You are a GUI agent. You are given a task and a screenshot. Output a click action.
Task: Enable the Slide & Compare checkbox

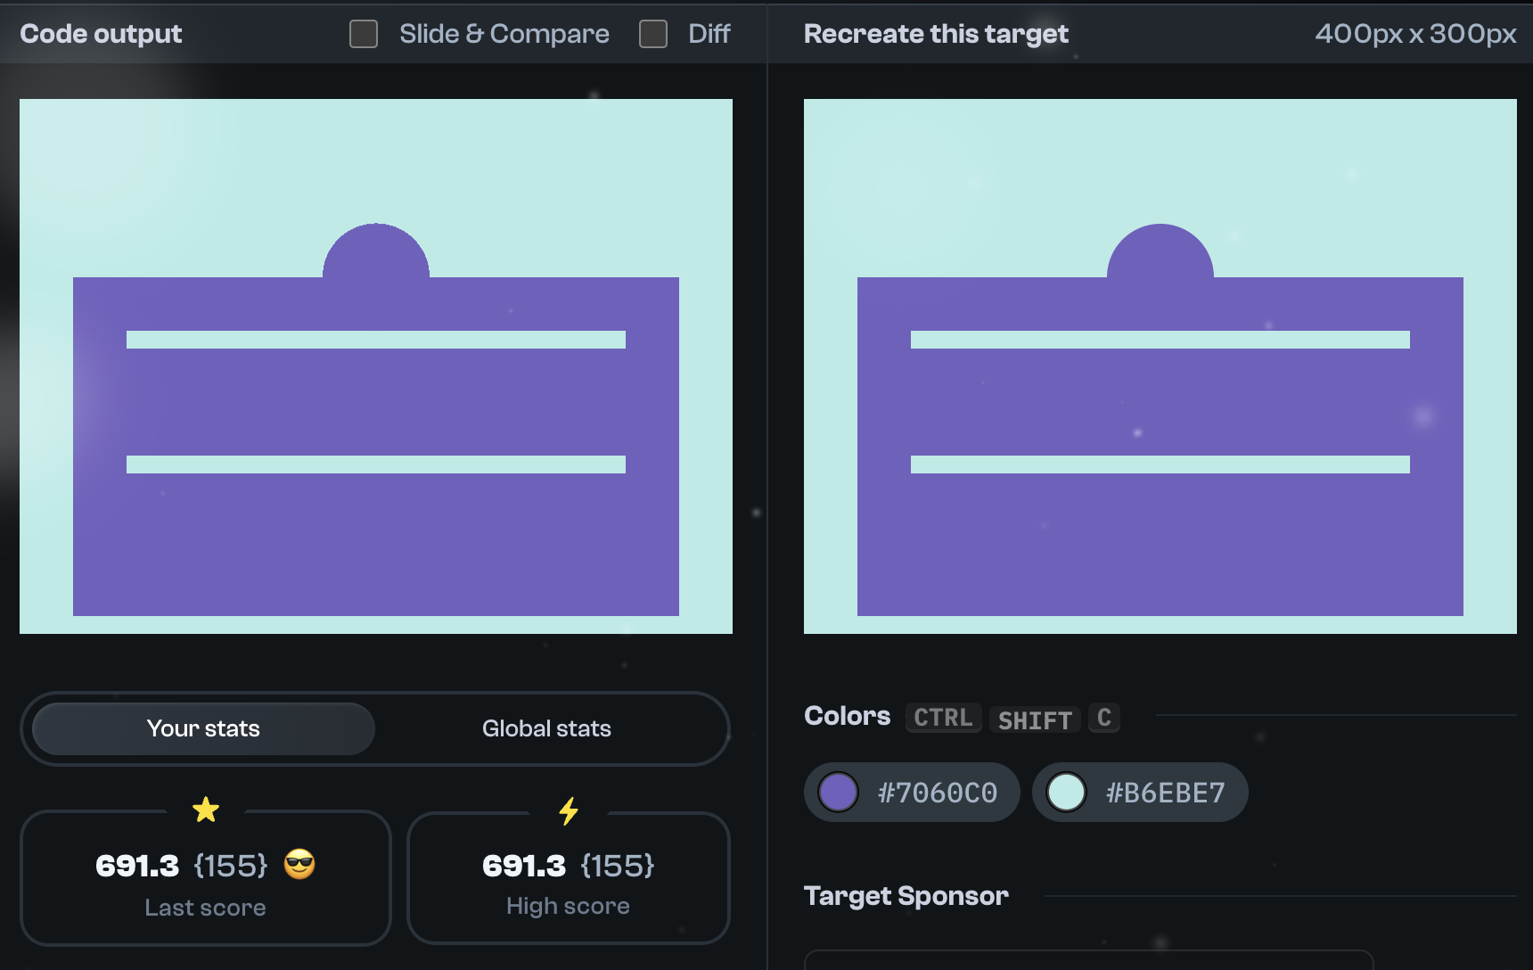click(363, 33)
